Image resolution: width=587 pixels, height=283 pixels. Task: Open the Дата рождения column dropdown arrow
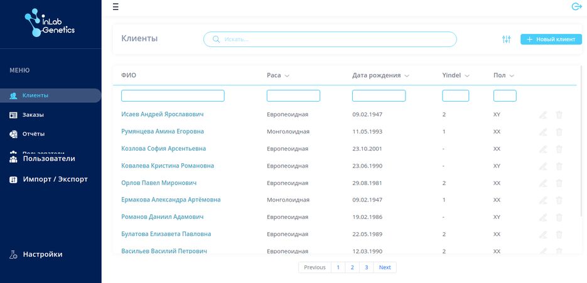point(407,76)
